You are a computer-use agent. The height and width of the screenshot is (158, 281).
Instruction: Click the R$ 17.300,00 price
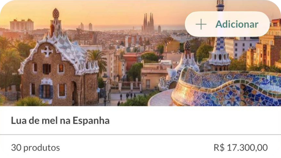(241, 148)
